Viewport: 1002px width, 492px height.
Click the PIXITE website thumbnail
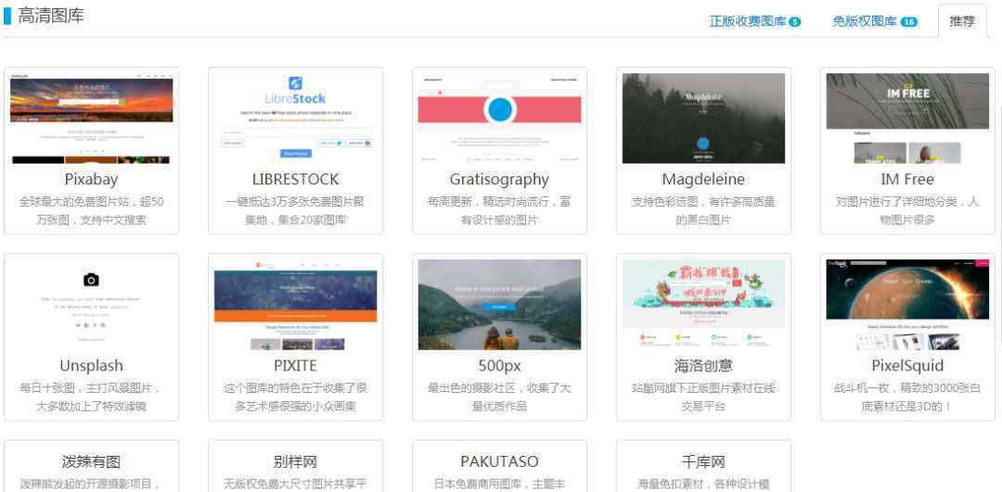[x=295, y=305]
